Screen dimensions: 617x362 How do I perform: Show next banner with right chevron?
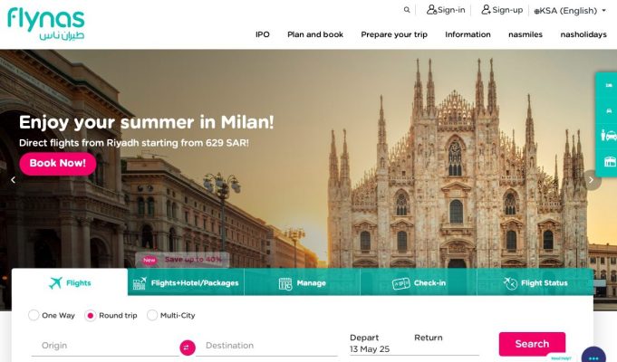pyautogui.click(x=591, y=179)
